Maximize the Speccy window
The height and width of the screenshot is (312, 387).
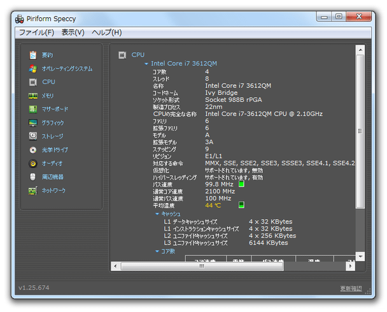339,17
